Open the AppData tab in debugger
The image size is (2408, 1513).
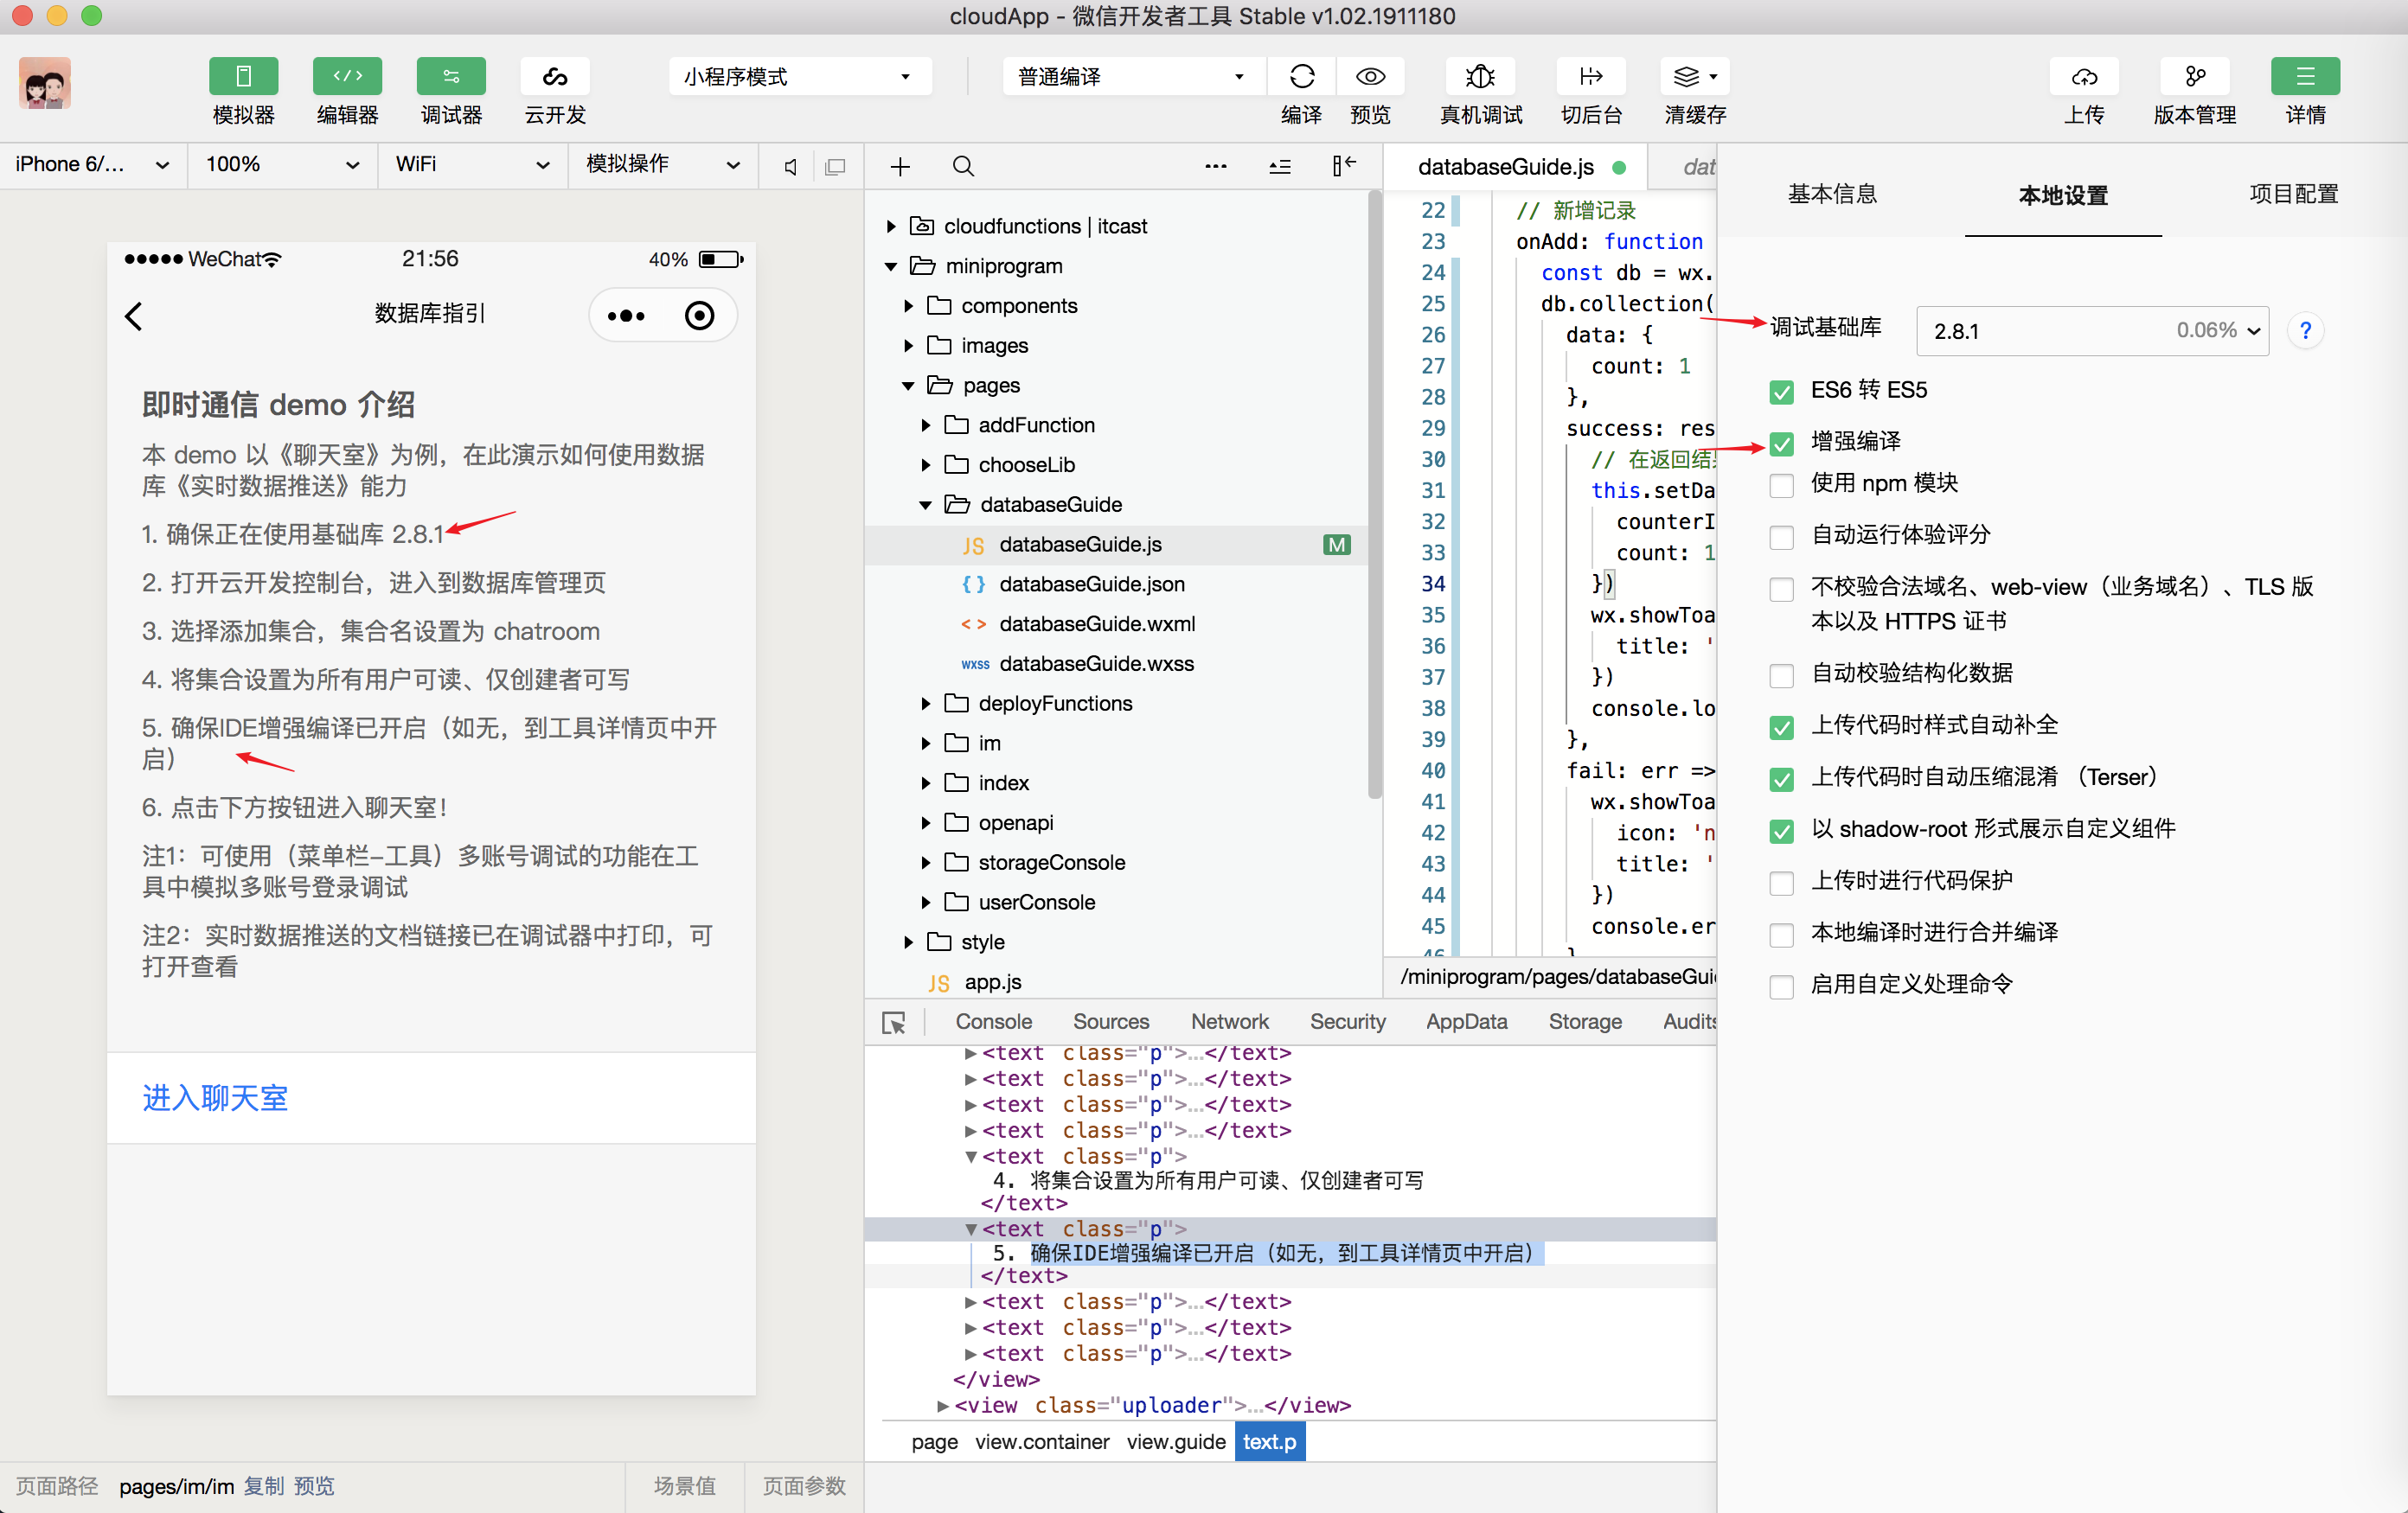click(x=1466, y=1021)
